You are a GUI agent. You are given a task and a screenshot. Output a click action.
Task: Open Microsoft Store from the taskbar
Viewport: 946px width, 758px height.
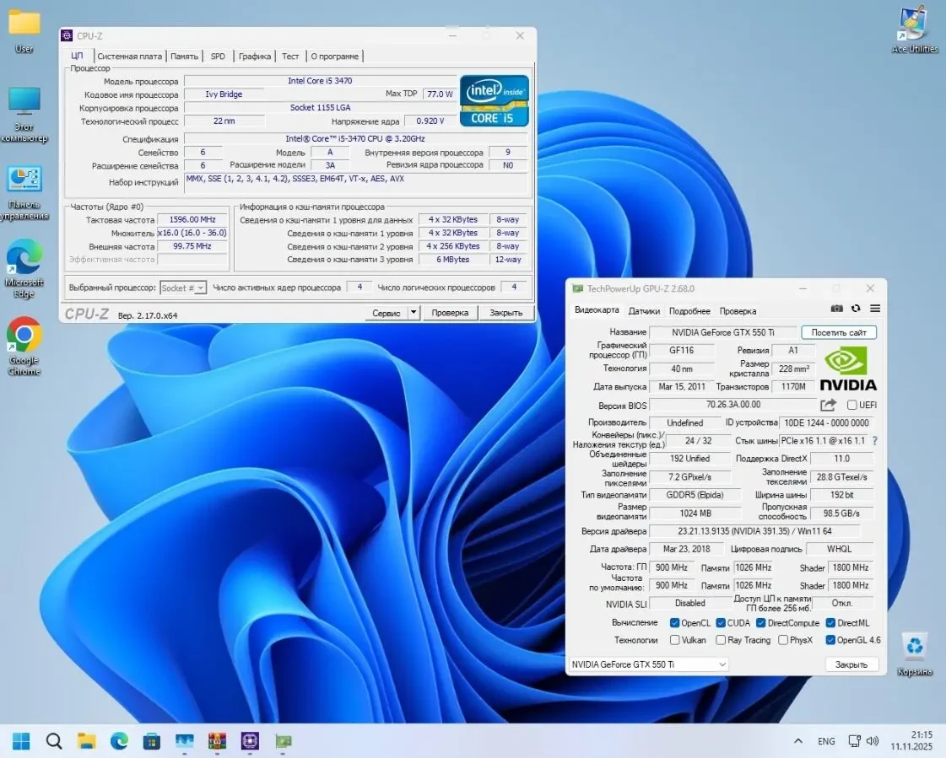click(151, 740)
